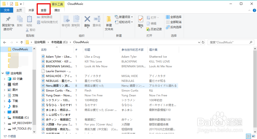Switch to the Share tab

tap(31, 10)
